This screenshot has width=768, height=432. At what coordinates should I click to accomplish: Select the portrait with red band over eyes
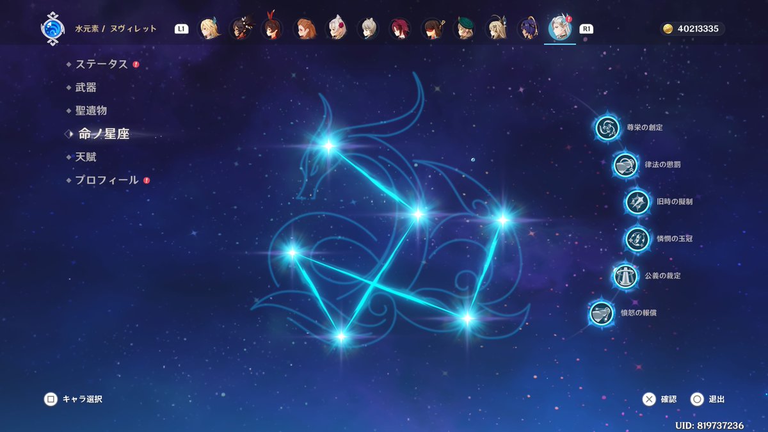point(433,29)
